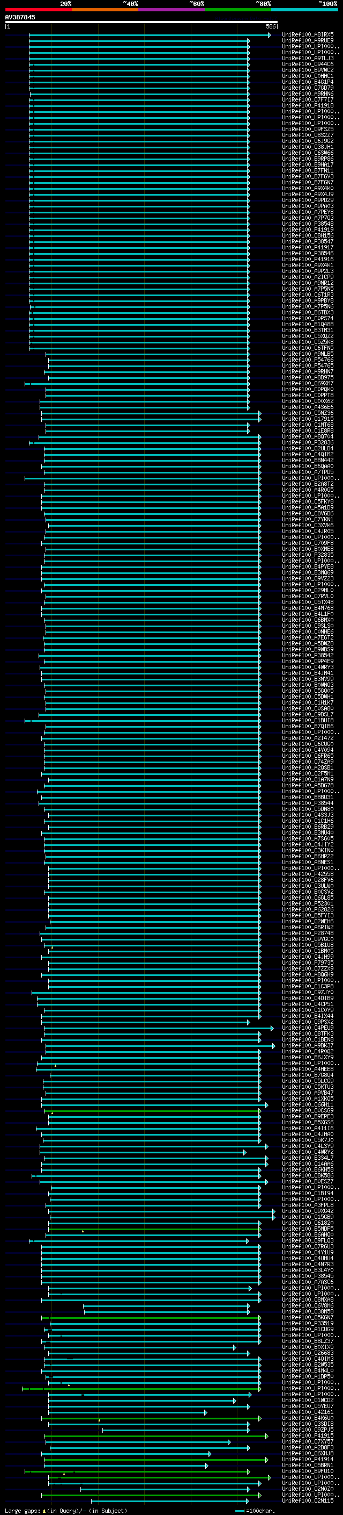Select the UniRef100_B4K6U0 label
343x1515 pixels.
308,1417
